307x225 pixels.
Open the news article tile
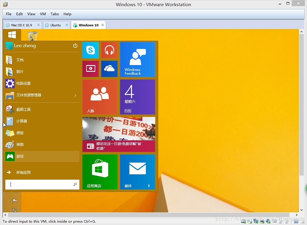119,134
